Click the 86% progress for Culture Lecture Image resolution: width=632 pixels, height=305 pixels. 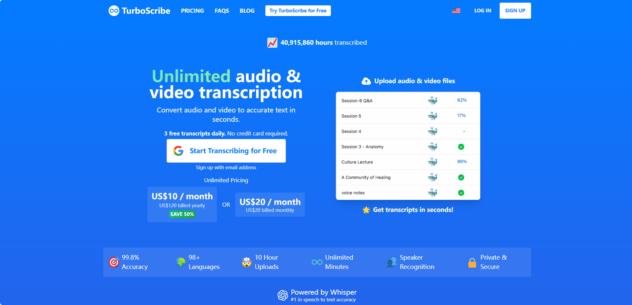coord(462,162)
